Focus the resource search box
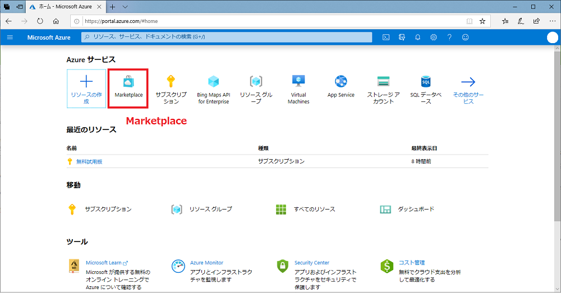 click(227, 37)
